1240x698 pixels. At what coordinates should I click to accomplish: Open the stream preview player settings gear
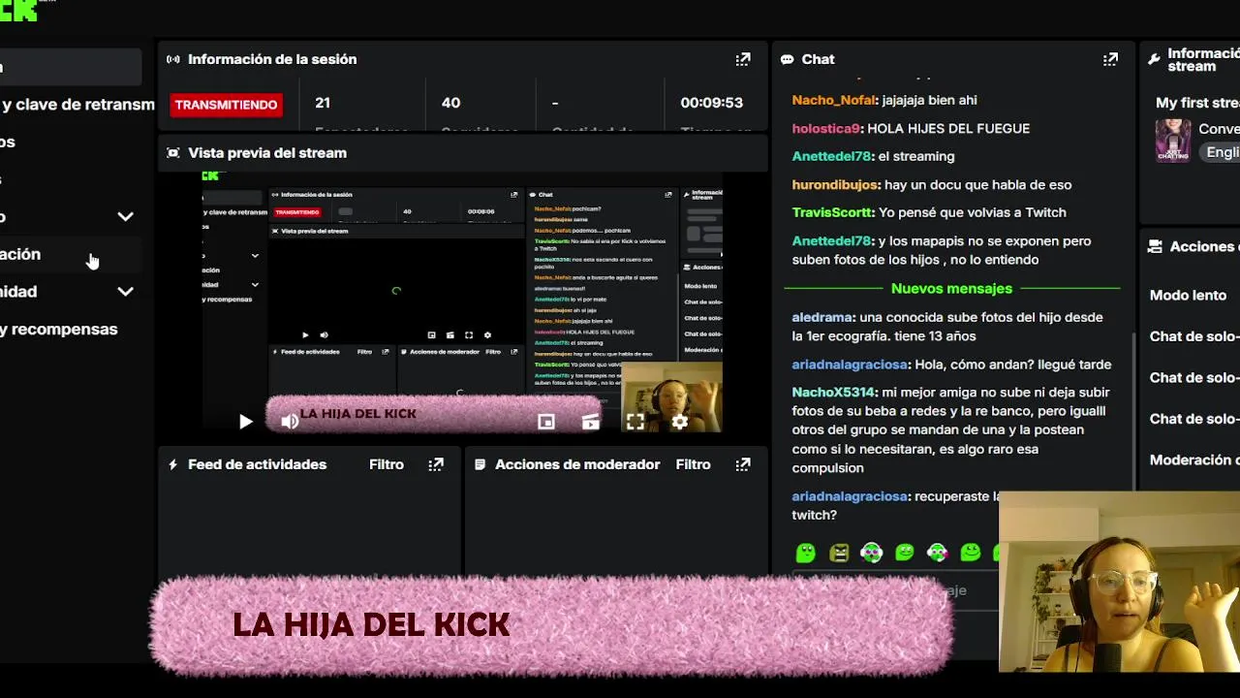679,422
